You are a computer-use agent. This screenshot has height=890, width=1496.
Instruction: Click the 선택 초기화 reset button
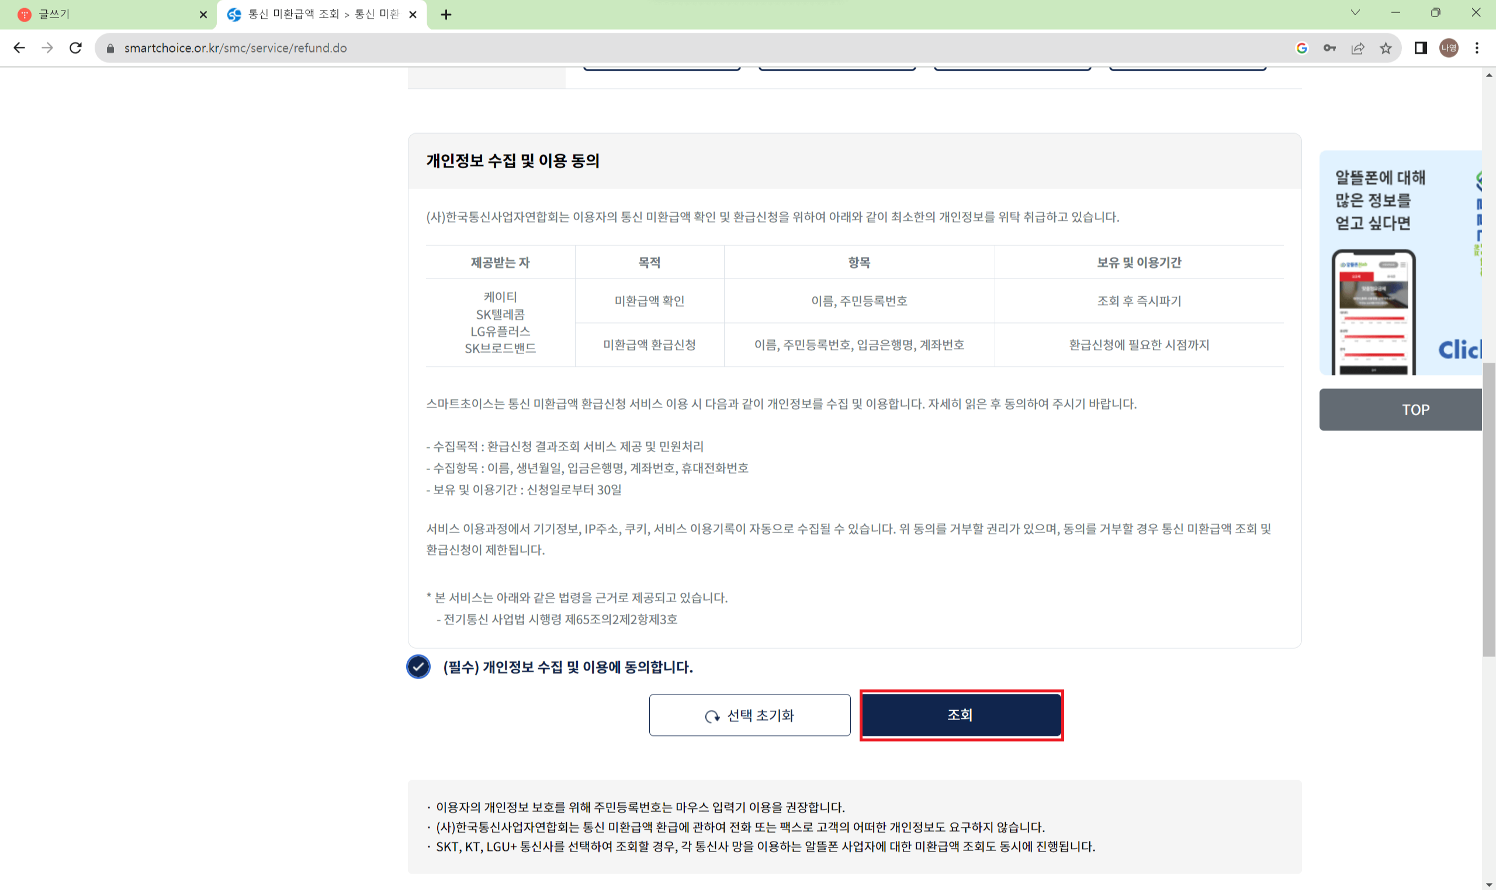pyautogui.click(x=750, y=715)
